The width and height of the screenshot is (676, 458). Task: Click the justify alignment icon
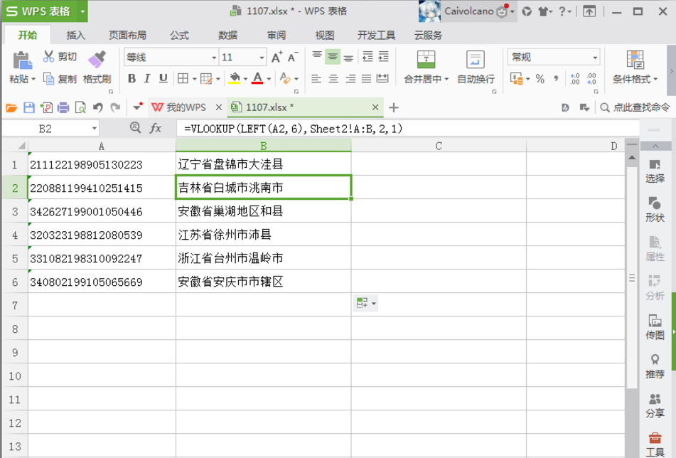[367, 78]
